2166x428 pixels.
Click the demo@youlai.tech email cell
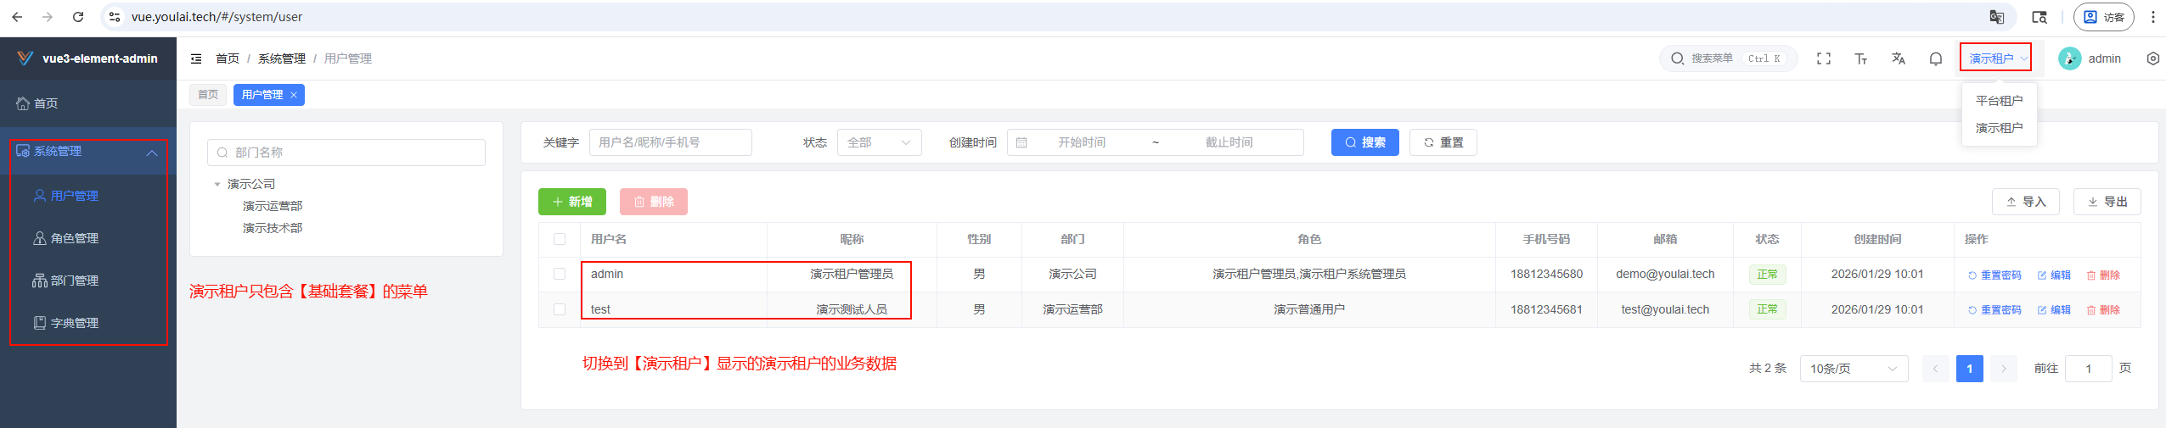click(1665, 274)
